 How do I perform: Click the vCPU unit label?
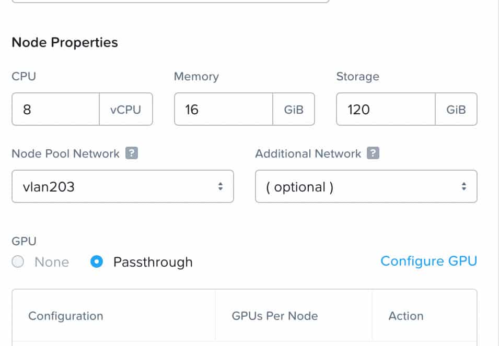pos(126,110)
